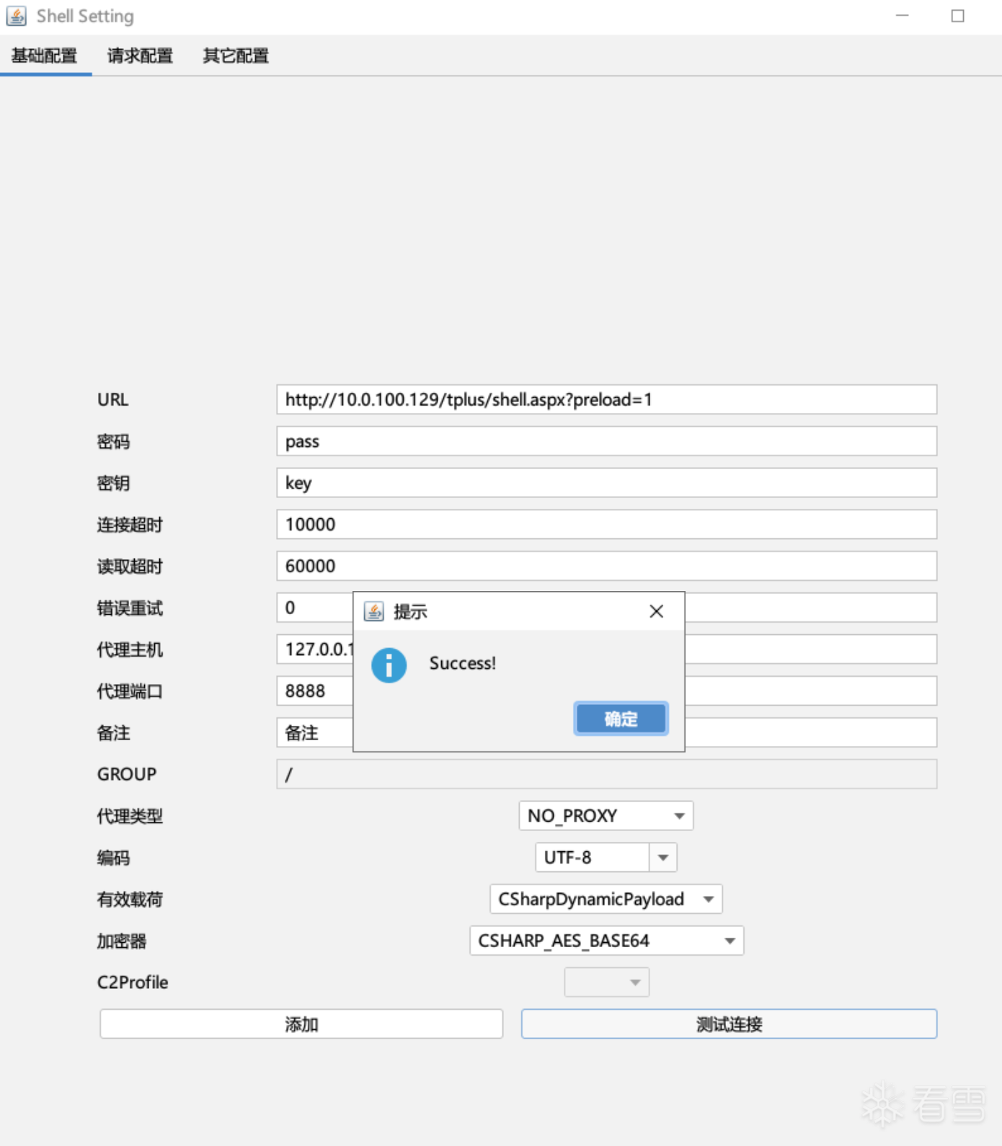Open the 有效载荷 CSharpDynamicPayload dropdown
The image size is (1002, 1146).
coord(606,900)
